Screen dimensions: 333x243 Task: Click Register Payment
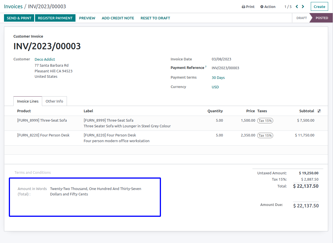(55, 18)
